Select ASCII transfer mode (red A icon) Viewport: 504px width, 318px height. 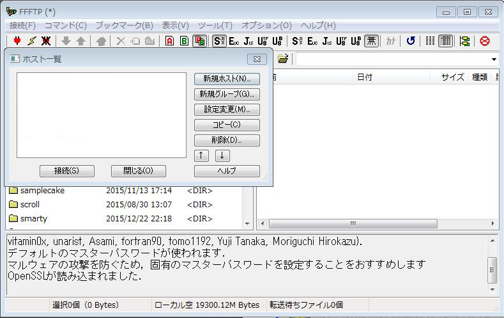[170, 41]
